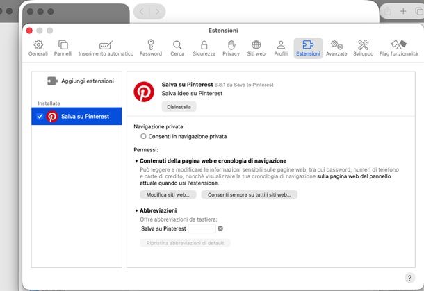Open the Sicurezza lock tab
The height and width of the screenshot is (291, 424).
(x=204, y=48)
